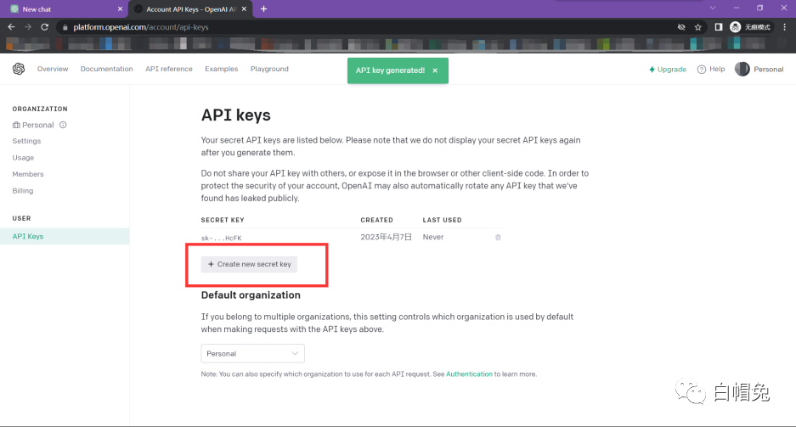Follow the Authentication link
796x427 pixels.
coord(469,374)
